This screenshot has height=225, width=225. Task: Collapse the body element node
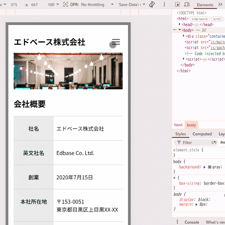(180, 30)
